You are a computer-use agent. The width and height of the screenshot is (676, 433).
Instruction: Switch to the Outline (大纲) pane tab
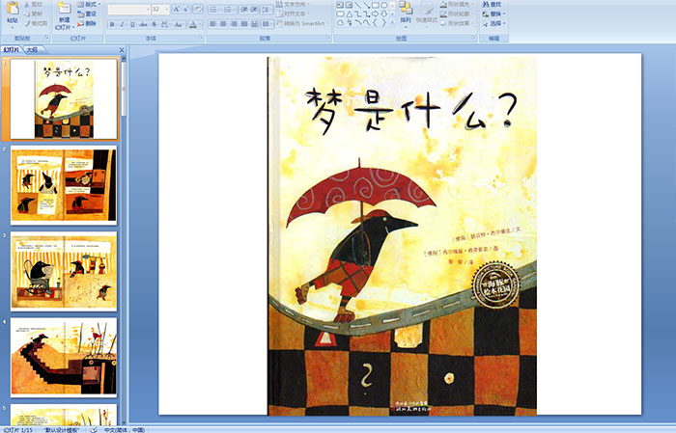tap(32, 50)
